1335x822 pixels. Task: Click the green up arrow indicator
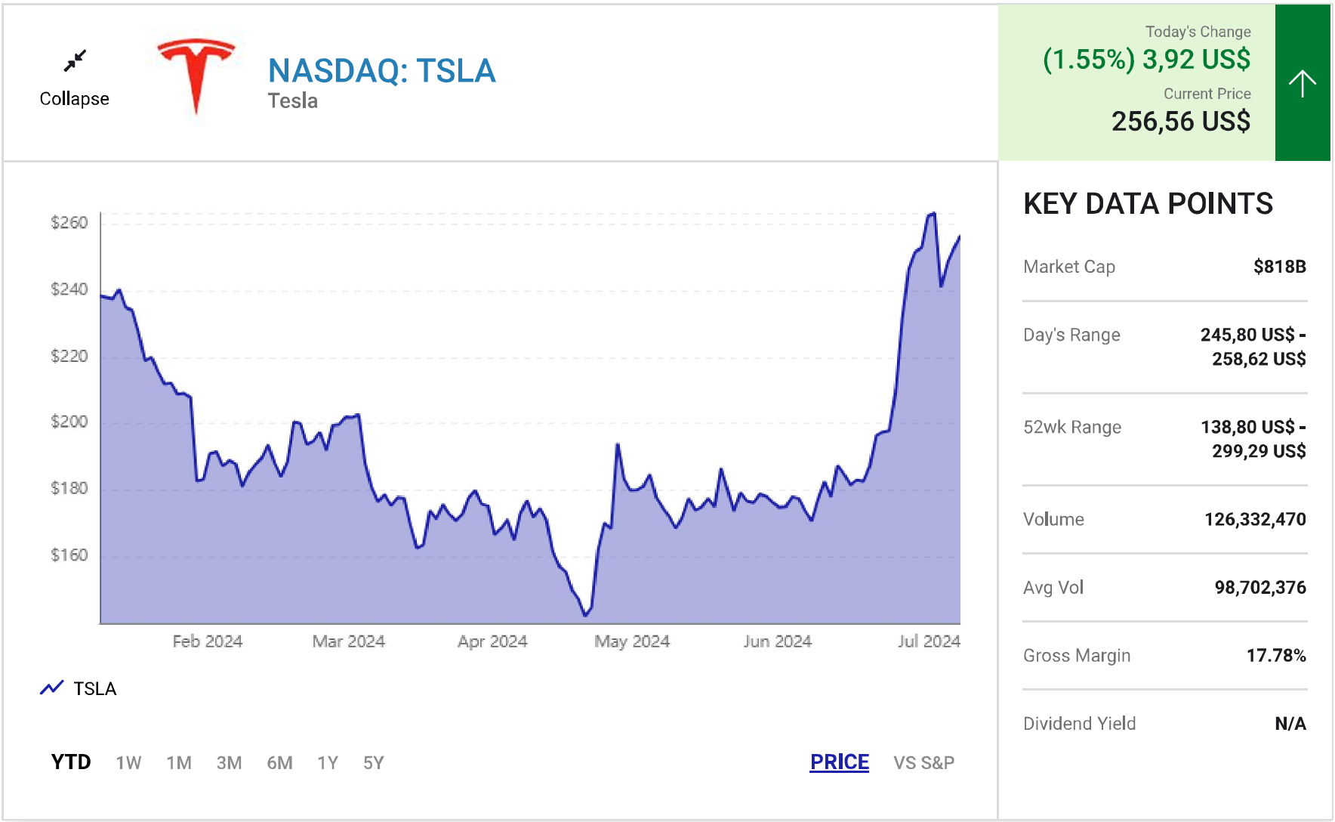click(1303, 83)
